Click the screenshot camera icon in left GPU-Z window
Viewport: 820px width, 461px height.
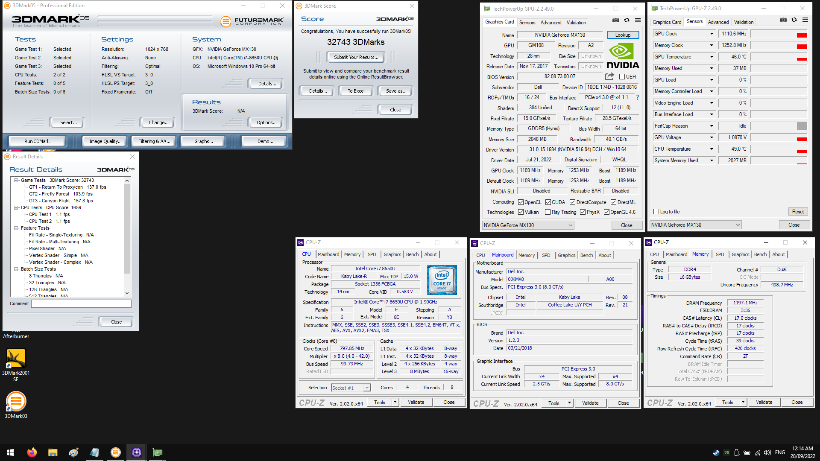pos(615,20)
